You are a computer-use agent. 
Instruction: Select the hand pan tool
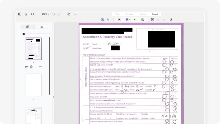(69, 14)
